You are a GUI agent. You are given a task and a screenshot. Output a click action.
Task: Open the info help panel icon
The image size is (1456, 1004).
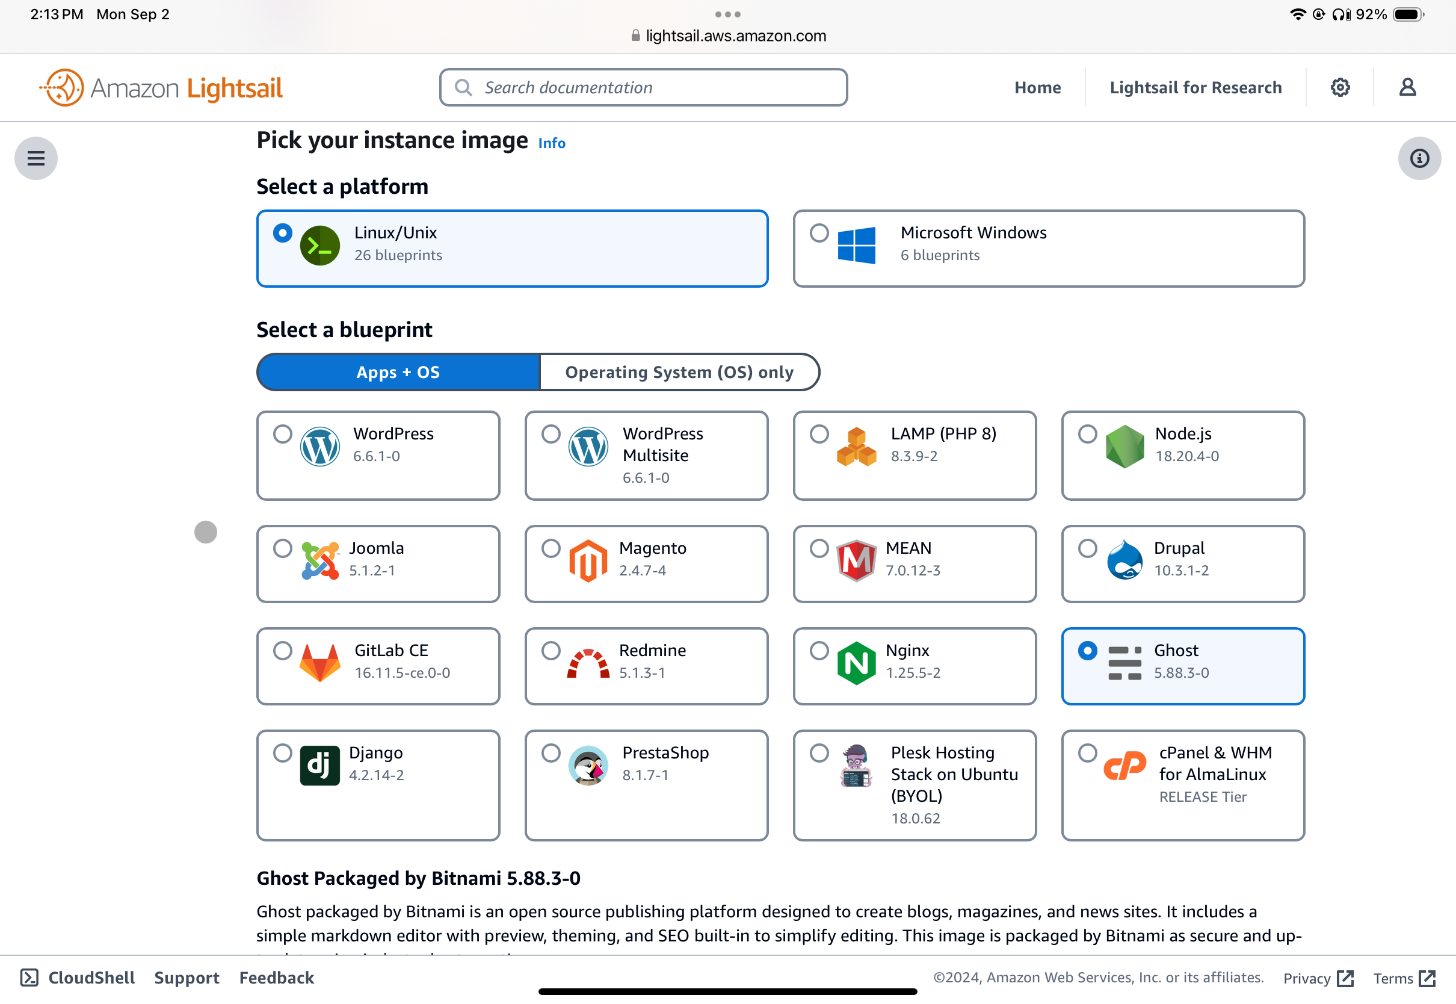click(1419, 158)
